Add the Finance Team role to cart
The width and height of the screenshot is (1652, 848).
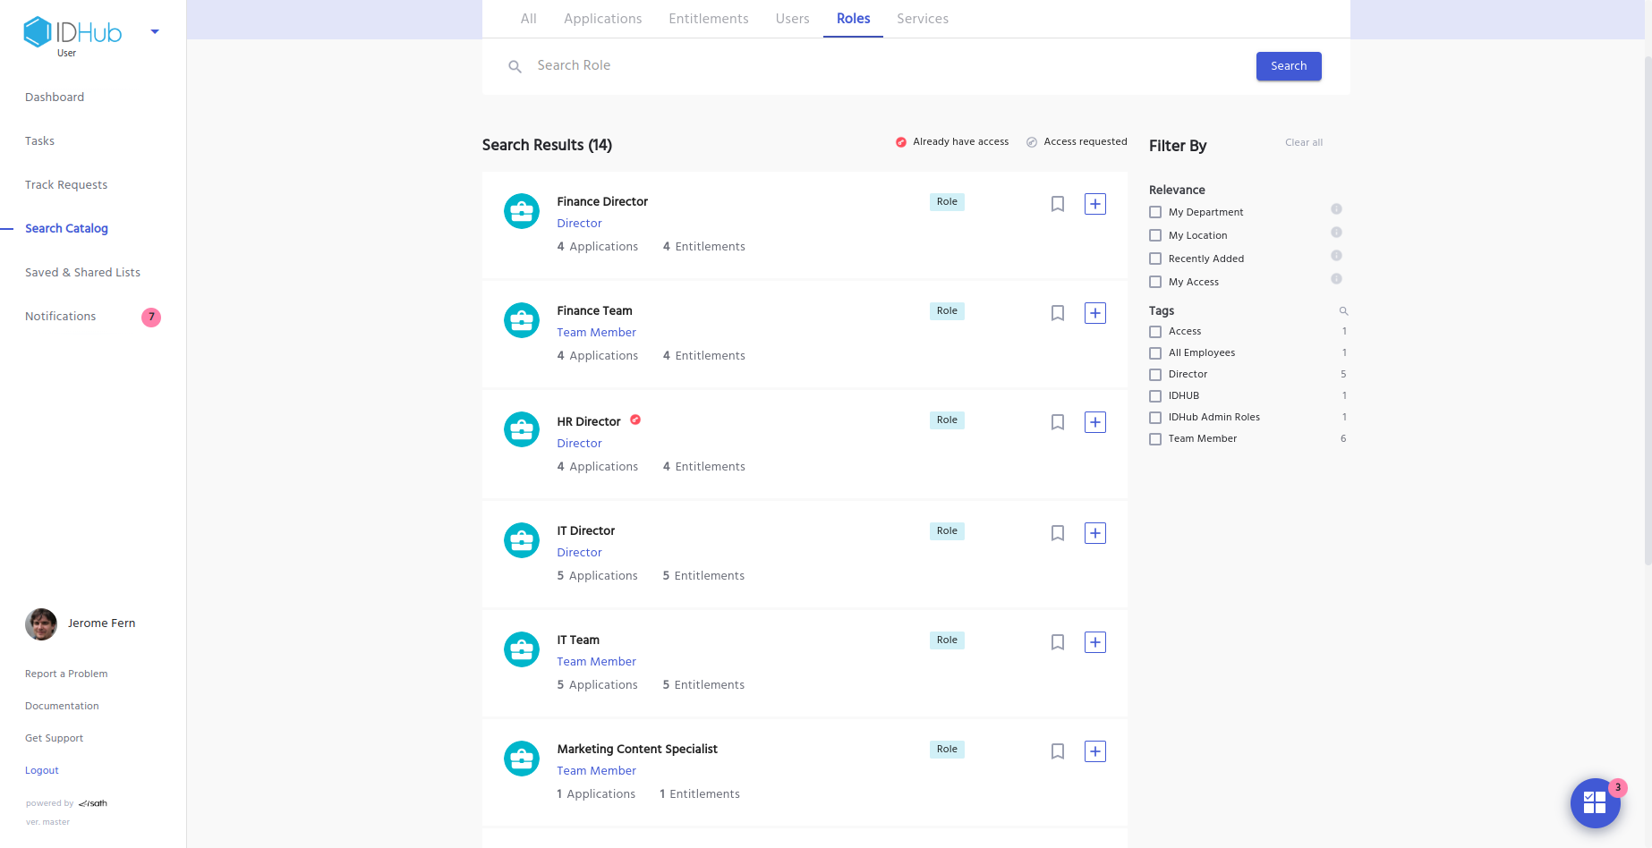coord(1094,313)
